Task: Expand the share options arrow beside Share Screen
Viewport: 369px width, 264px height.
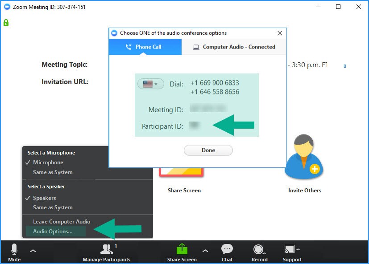Action: pos(205,251)
